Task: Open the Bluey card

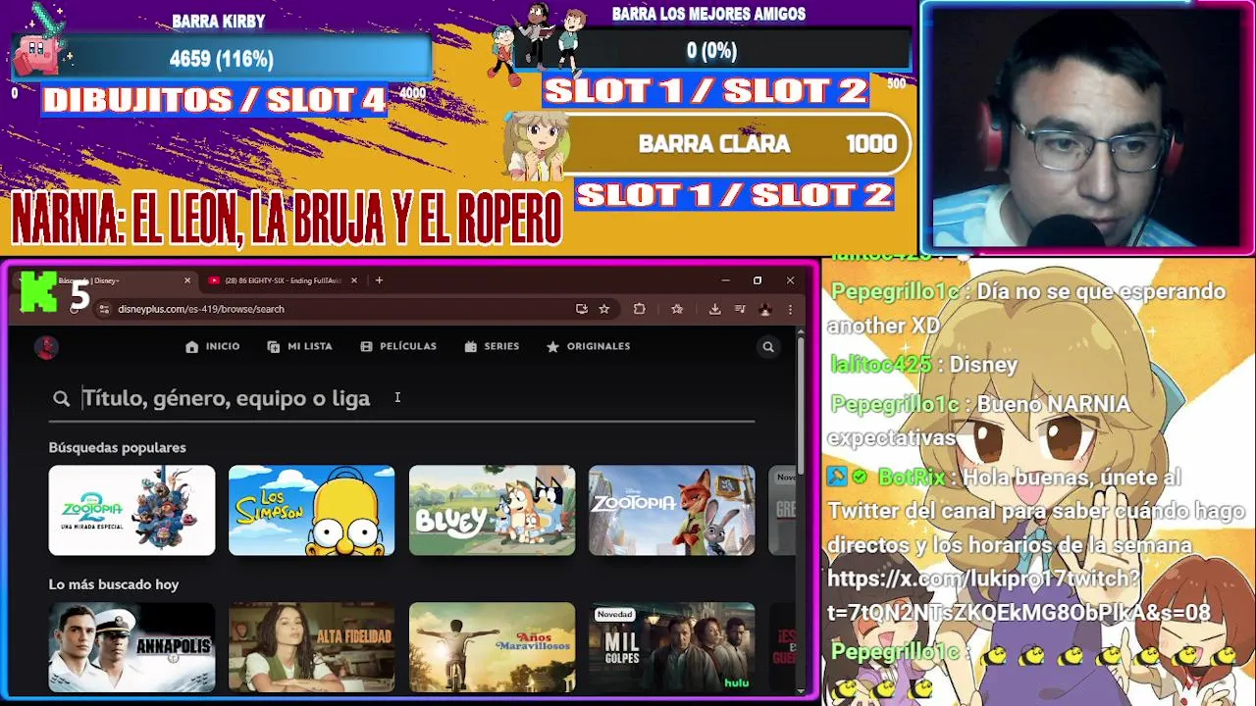Action: [492, 510]
